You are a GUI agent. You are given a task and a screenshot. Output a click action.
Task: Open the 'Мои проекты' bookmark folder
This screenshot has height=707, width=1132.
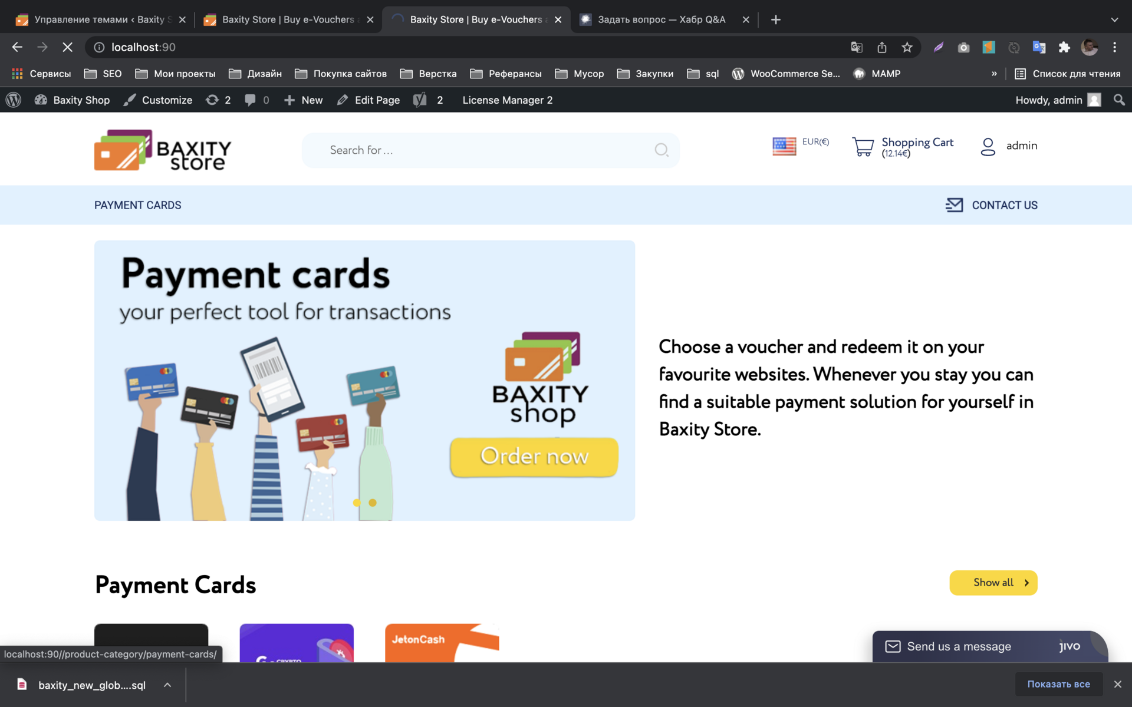(x=175, y=74)
